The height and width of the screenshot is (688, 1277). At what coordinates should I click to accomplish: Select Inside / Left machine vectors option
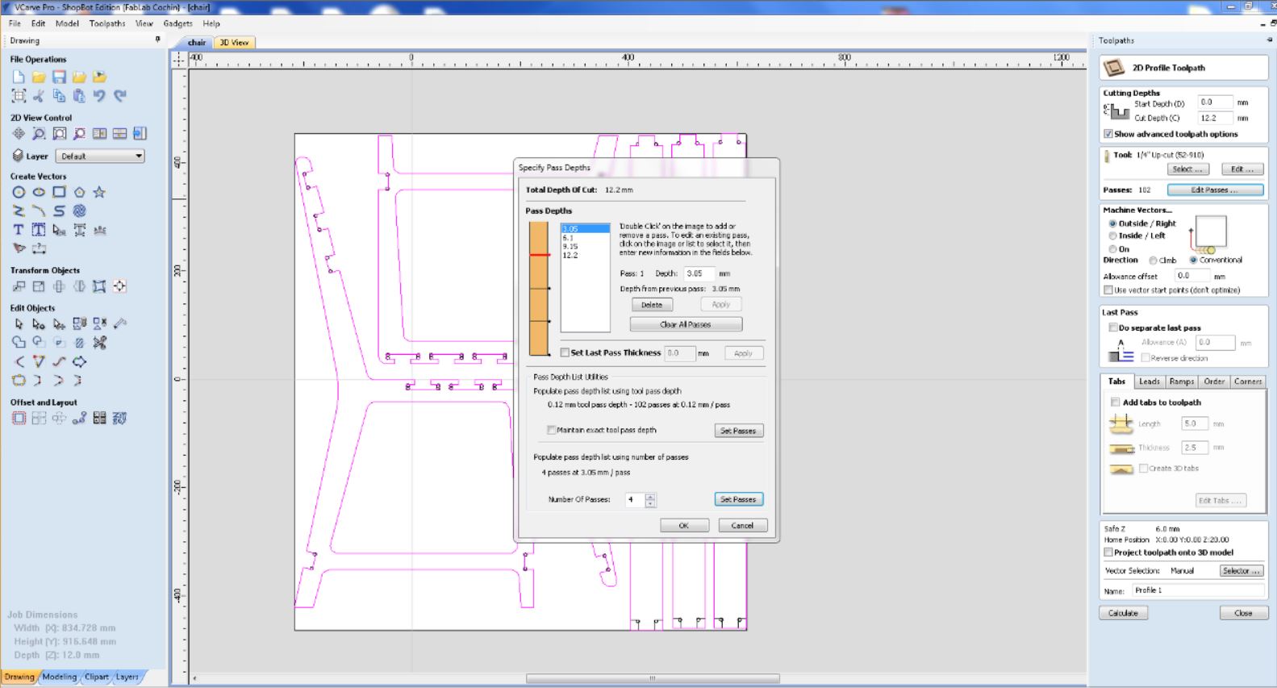click(x=1112, y=236)
